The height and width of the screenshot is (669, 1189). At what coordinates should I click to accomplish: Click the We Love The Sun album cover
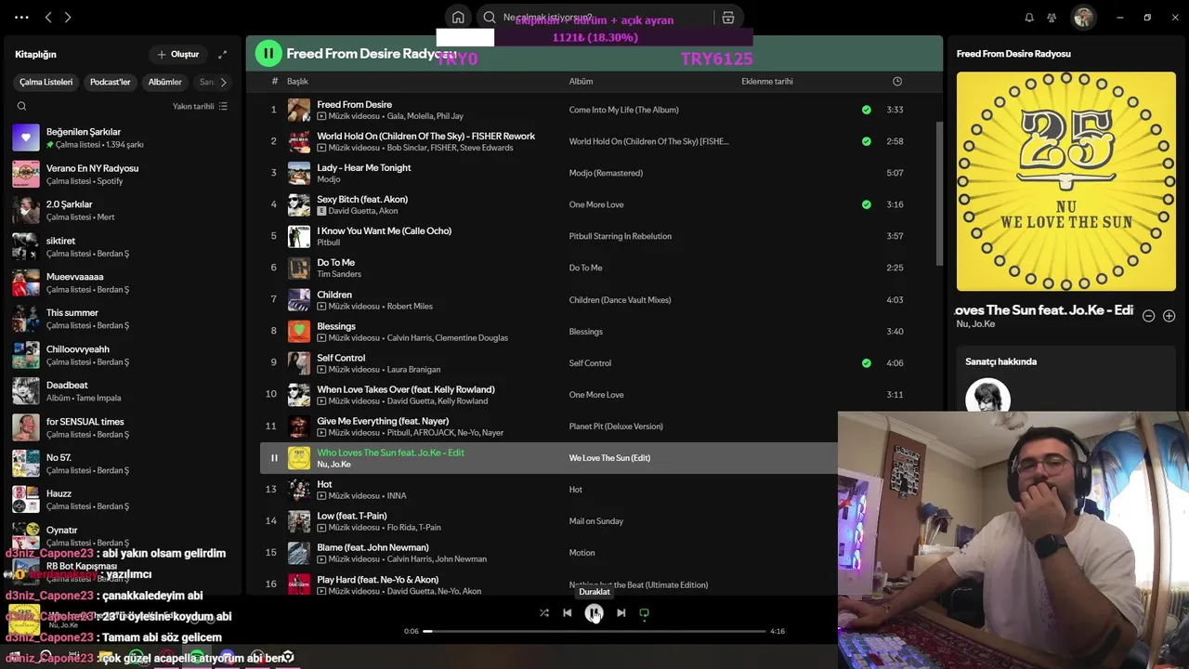tap(1066, 182)
